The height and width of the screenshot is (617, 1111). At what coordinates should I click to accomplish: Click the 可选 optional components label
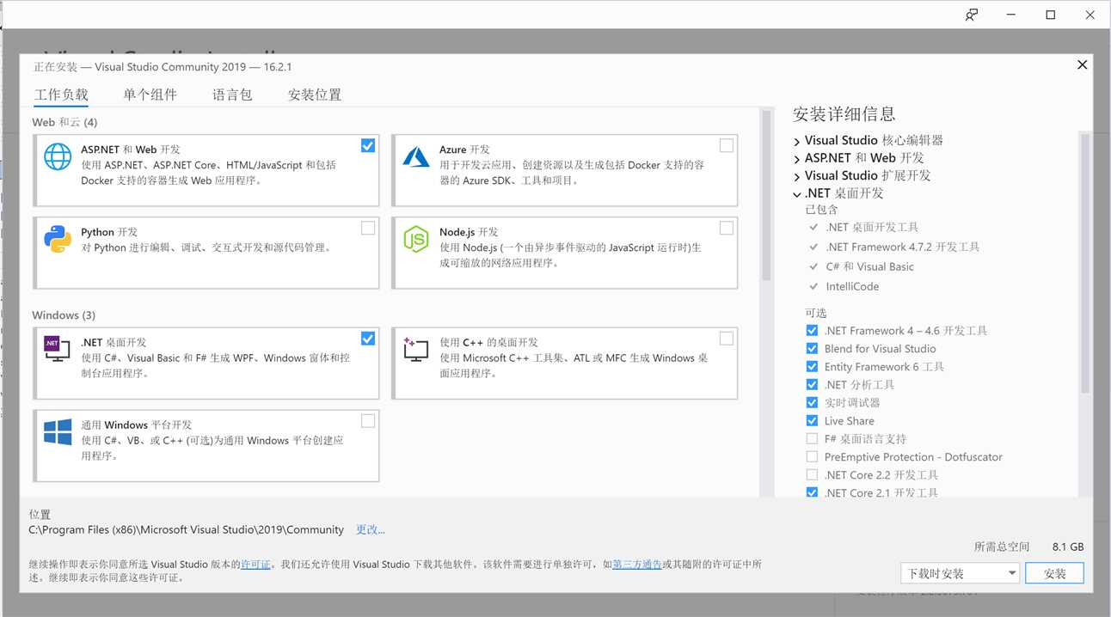click(x=816, y=313)
